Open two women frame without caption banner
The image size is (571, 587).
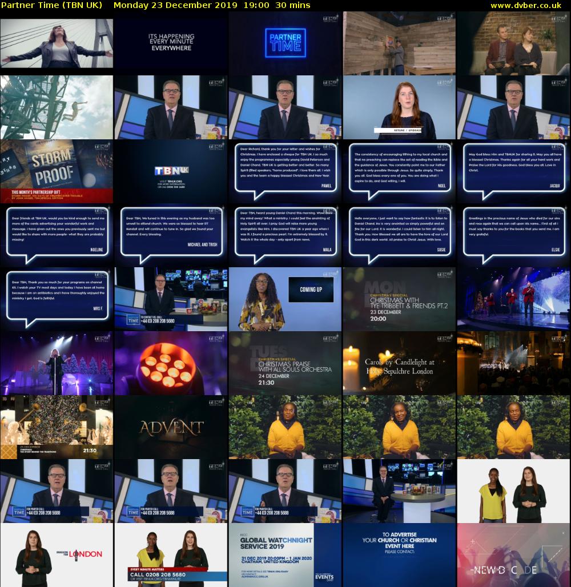point(514,491)
